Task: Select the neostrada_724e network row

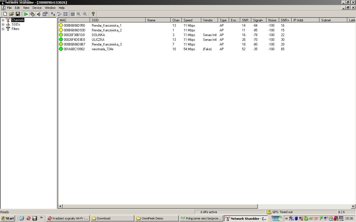Action: pyautogui.click(x=102, y=49)
